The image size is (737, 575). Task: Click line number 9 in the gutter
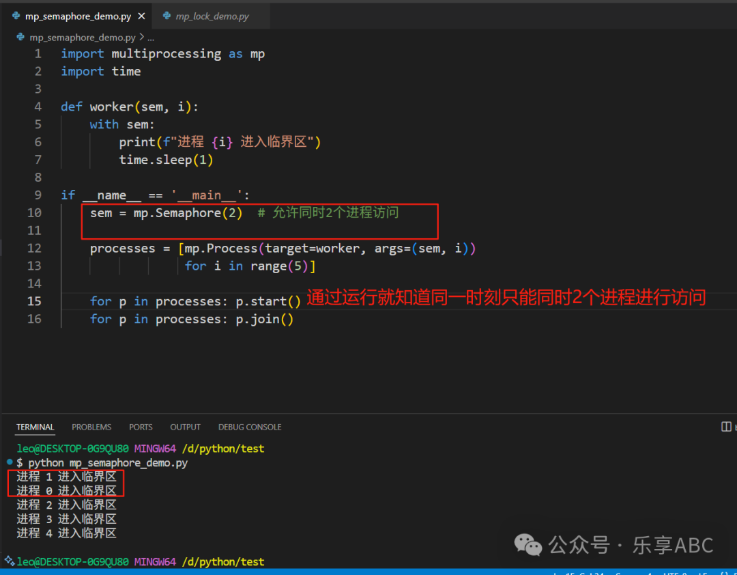pyautogui.click(x=38, y=195)
